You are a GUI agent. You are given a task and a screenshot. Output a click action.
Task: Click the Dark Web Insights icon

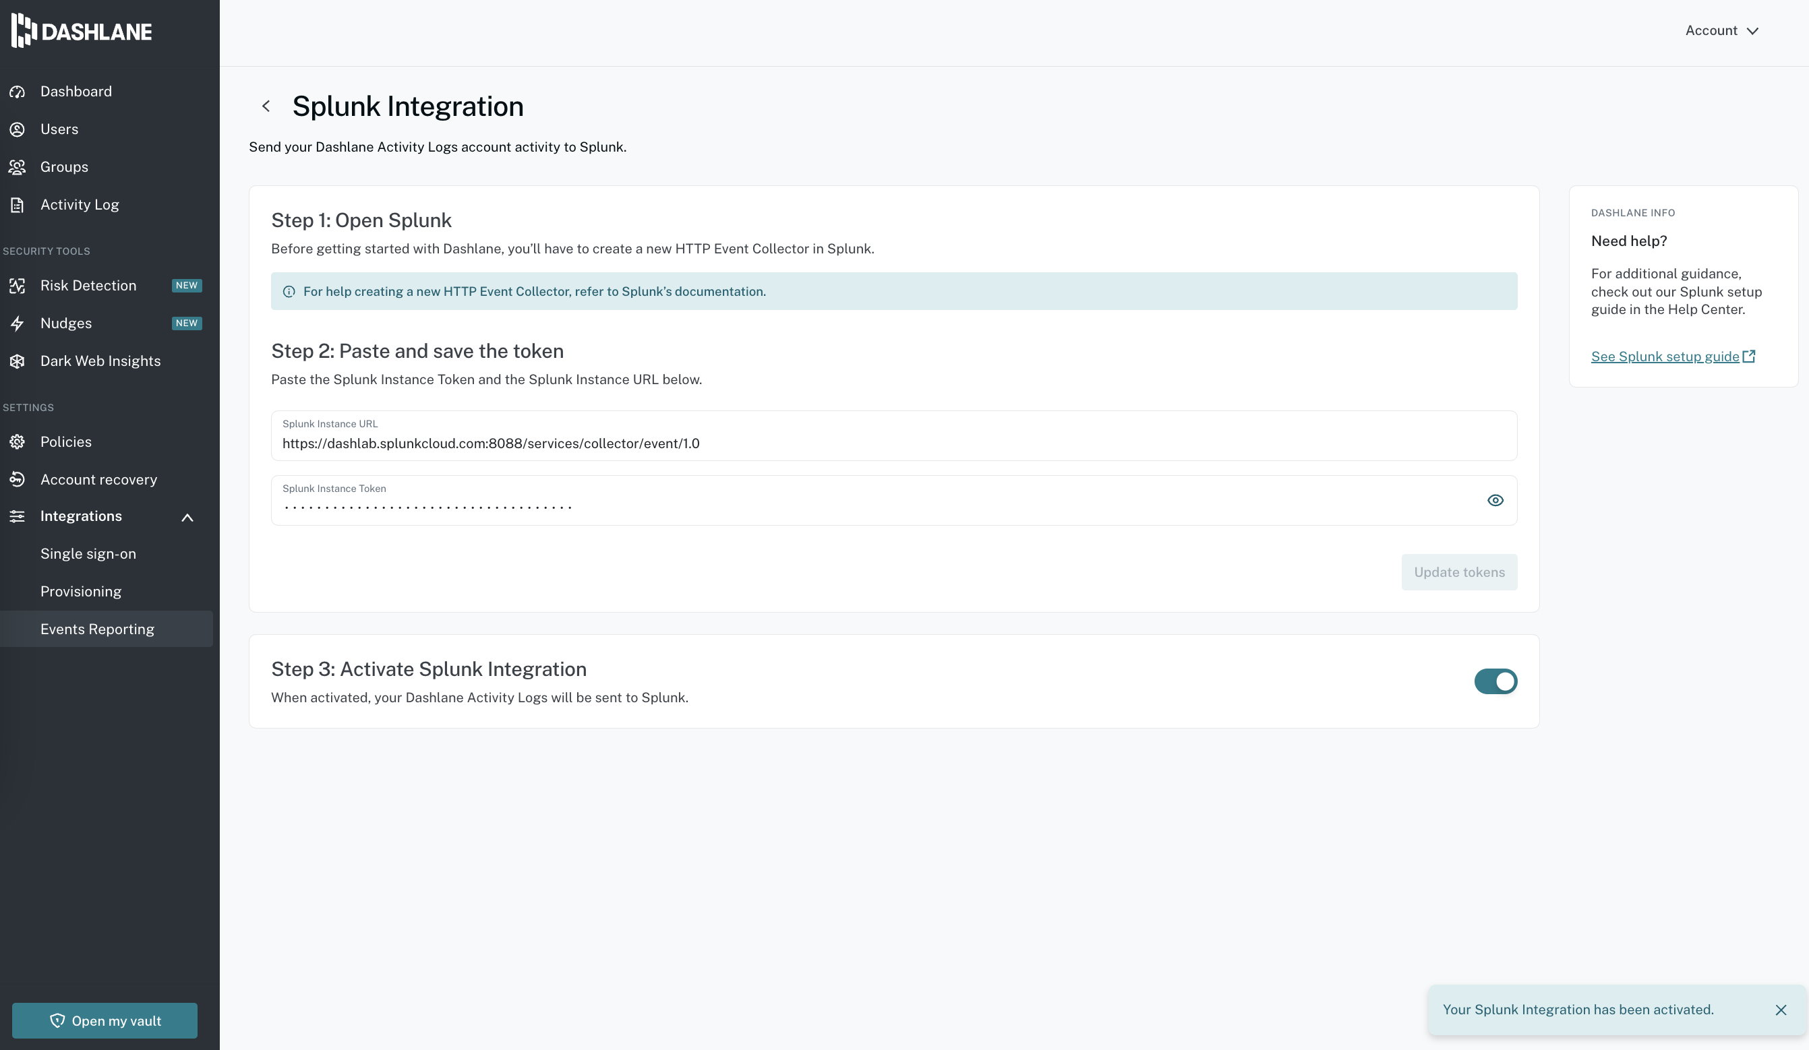[x=18, y=361]
